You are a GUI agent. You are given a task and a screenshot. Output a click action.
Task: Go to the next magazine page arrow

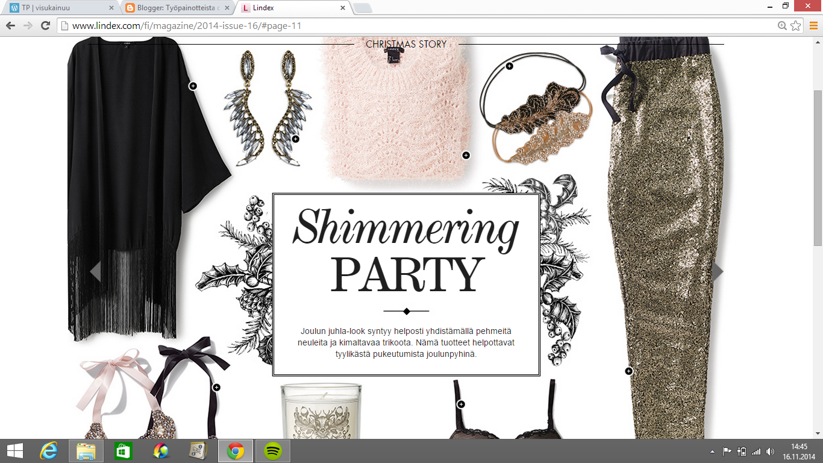[718, 271]
